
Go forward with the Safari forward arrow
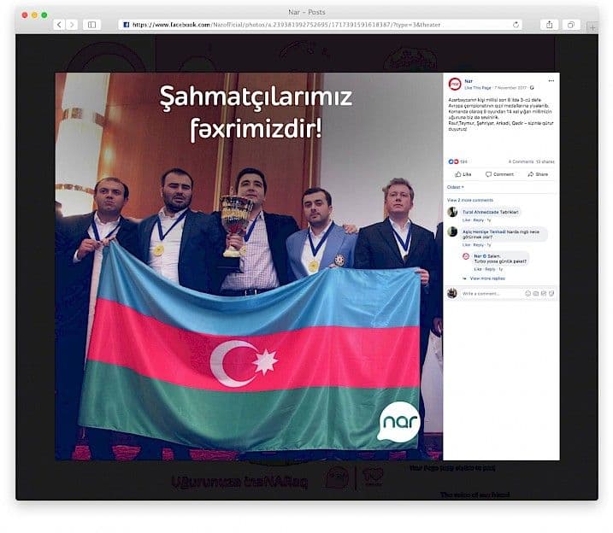click(72, 25)
